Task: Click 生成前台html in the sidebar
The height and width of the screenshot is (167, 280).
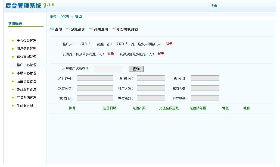Action: (27, 106)
